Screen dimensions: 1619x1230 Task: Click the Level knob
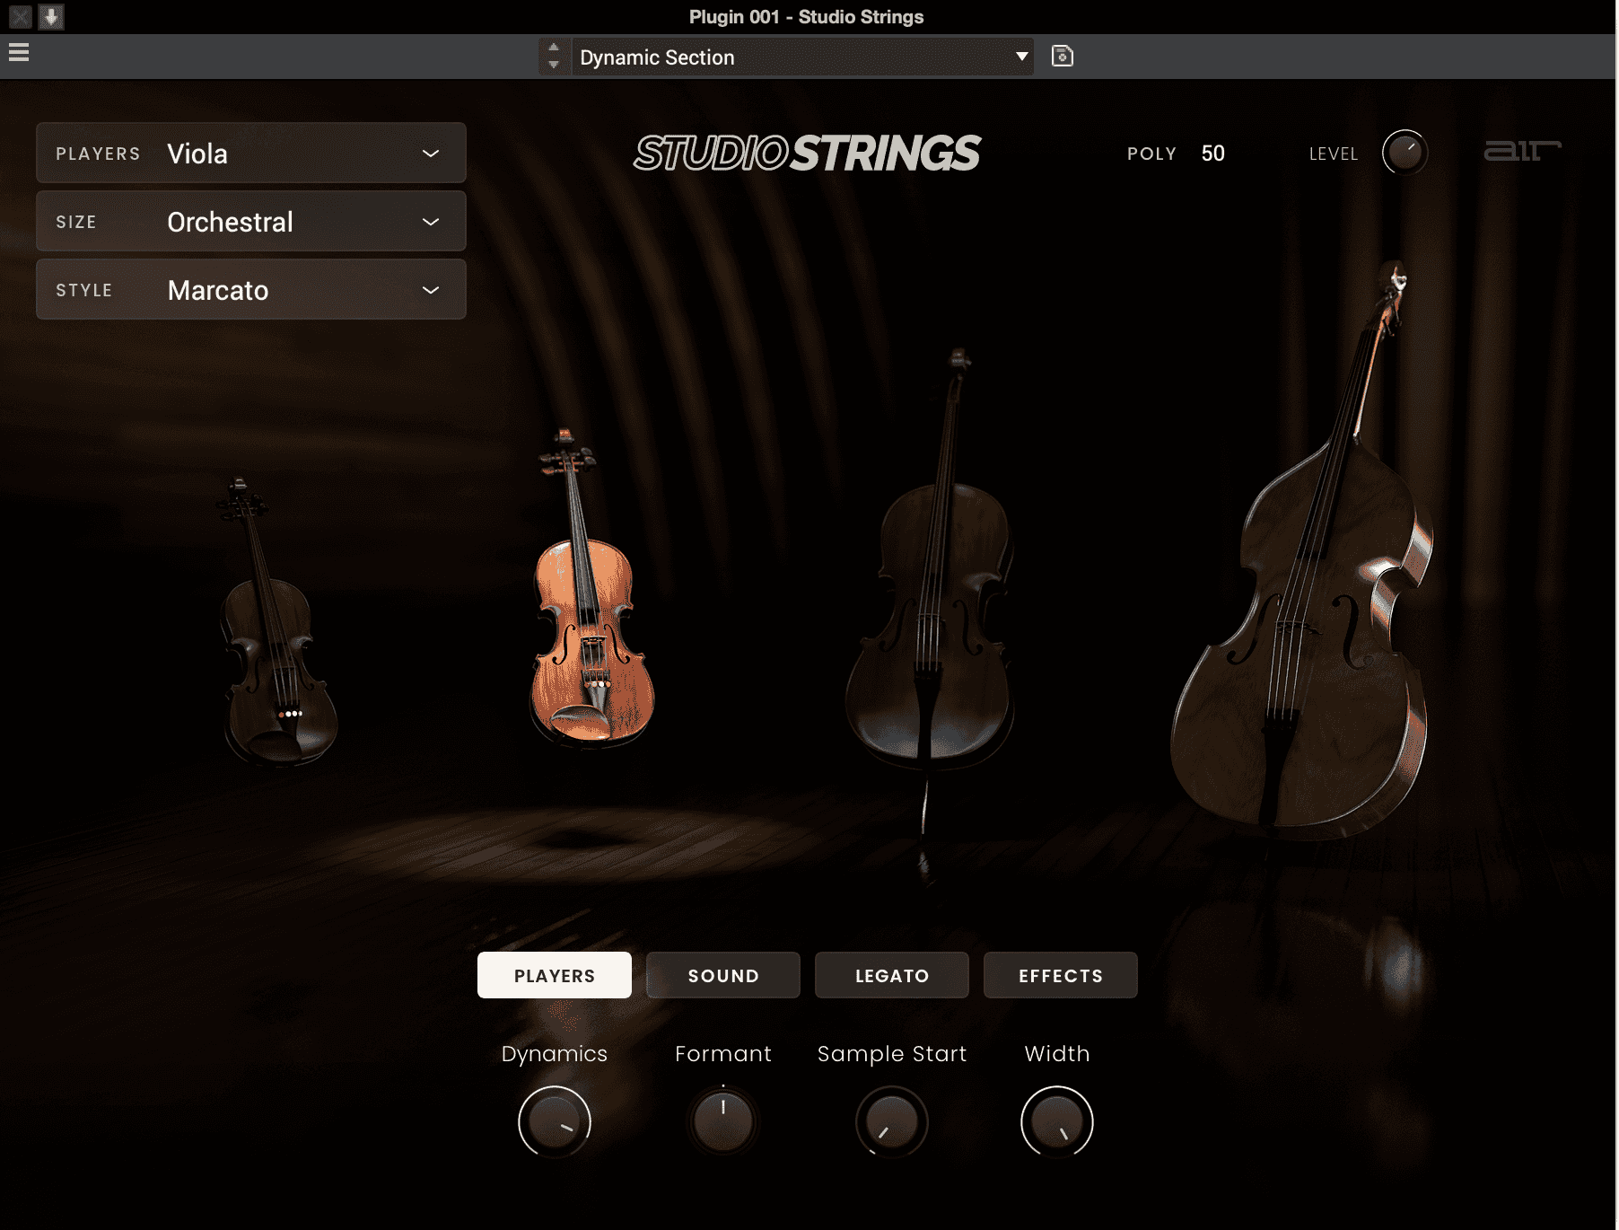[x=1405, y=153]
